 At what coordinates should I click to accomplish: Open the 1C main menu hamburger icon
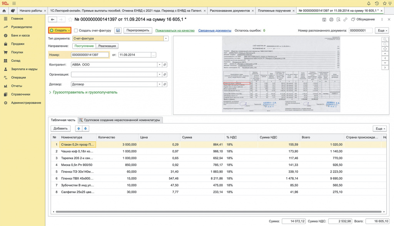(x=14, y=3)
